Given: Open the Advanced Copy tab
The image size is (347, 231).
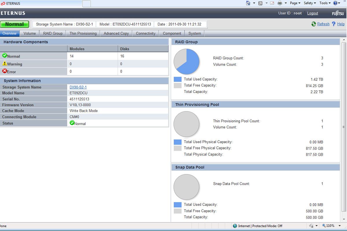Looking at the screenshot, I should pos(116,33).
